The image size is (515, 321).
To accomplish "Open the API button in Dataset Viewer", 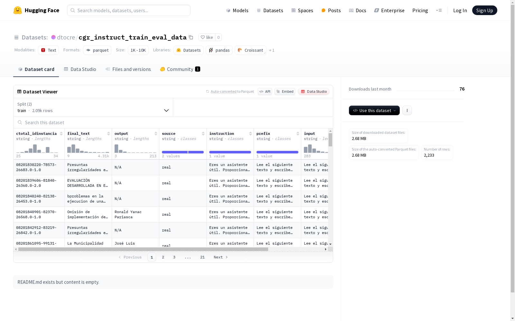I will 265,91.
